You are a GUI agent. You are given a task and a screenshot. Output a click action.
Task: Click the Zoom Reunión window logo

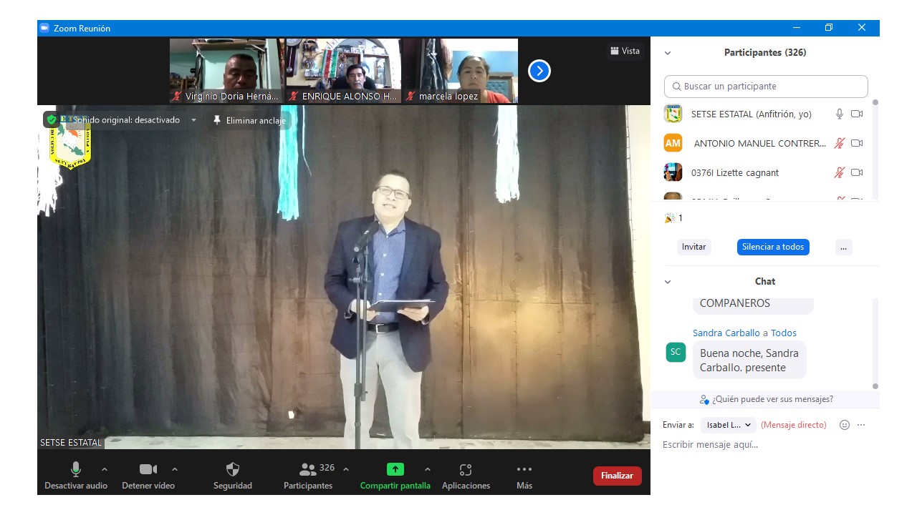point(44,28)
